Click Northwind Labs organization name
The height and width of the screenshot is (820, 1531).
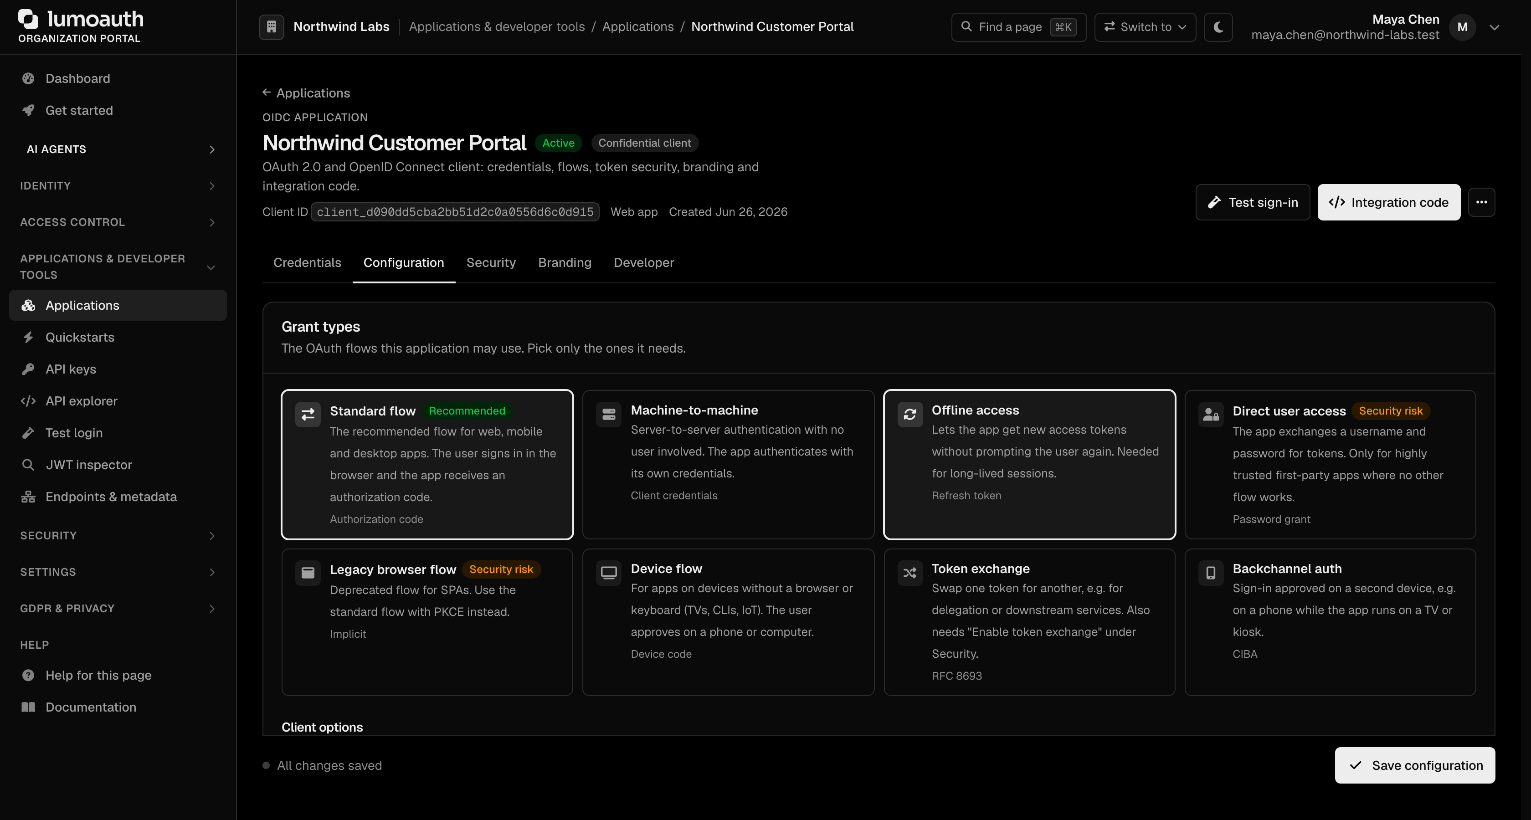[341, 27]
